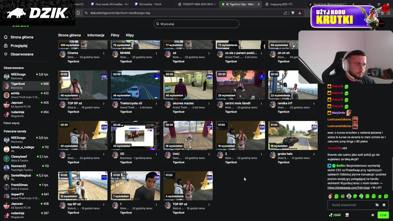Click the magnifier icon in Wyszukaj box
Image resolution: width=393 pixels, height=221 pixels.
pos(158,24)
